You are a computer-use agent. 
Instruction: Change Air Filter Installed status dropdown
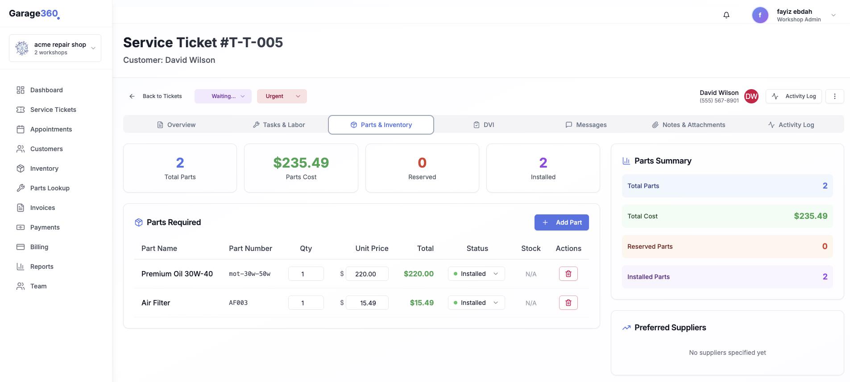[476, 303]
